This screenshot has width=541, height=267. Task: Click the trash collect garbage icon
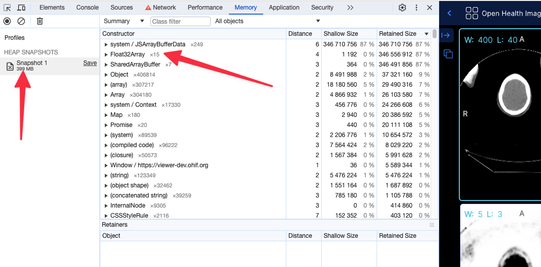tap(40, 21)
